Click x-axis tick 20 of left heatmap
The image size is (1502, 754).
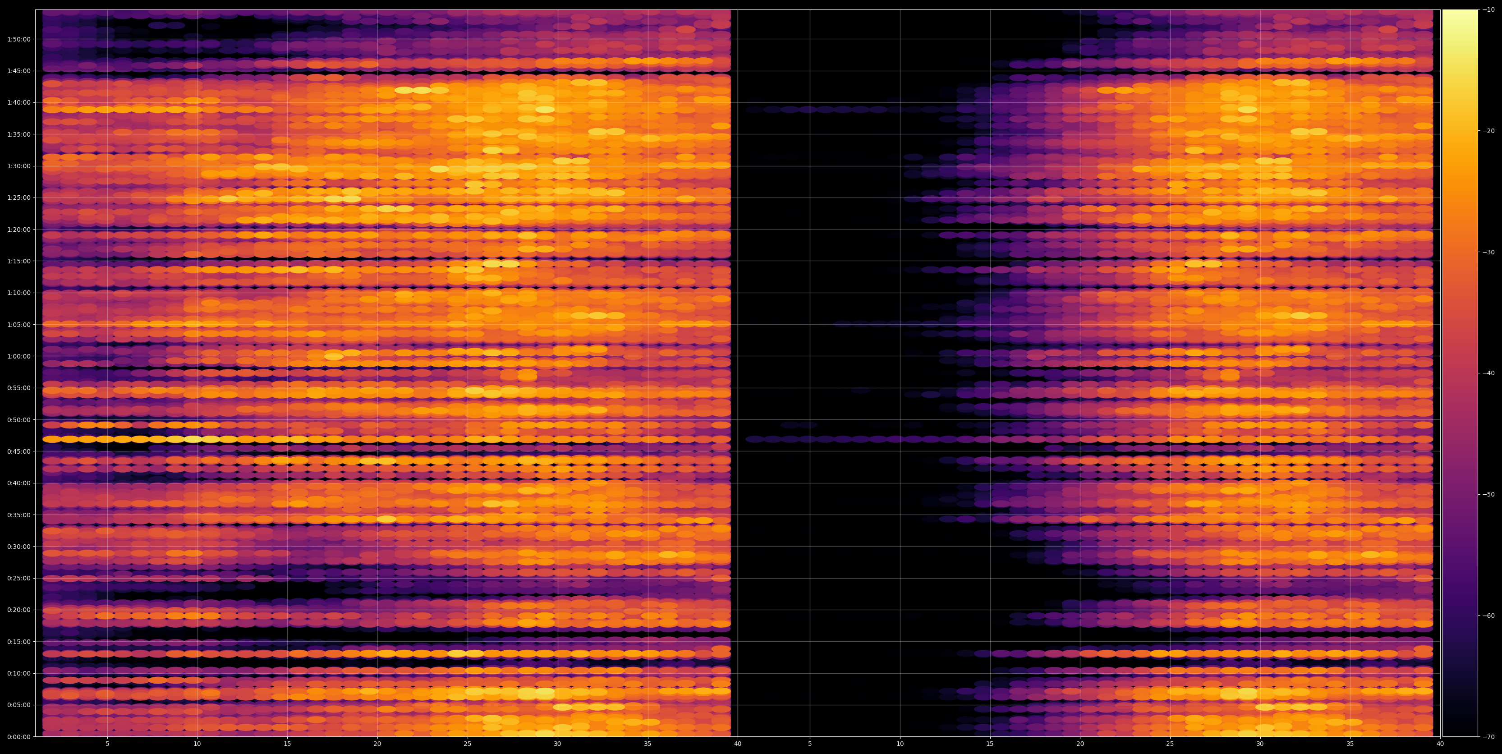pyautogui.click(x=377, y=744)
